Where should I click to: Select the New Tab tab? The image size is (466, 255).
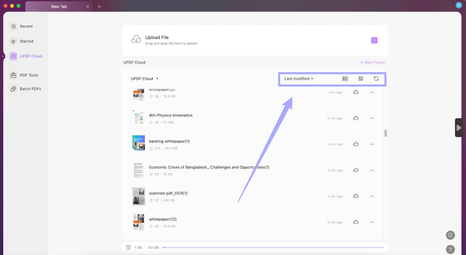tap(59, 7)
